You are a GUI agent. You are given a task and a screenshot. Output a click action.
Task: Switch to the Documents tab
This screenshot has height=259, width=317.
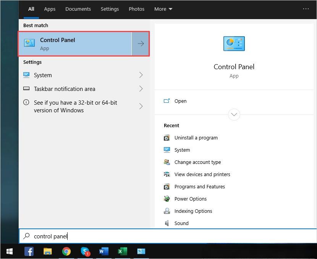[x=78, y=9]
